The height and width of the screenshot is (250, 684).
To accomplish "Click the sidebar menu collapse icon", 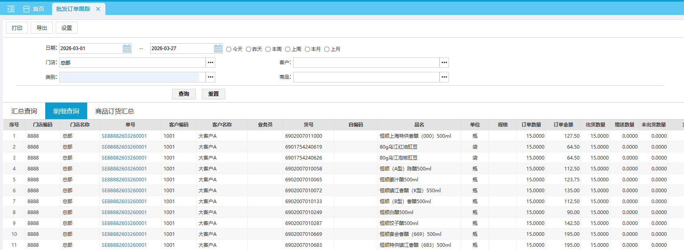I will [11, 9].
